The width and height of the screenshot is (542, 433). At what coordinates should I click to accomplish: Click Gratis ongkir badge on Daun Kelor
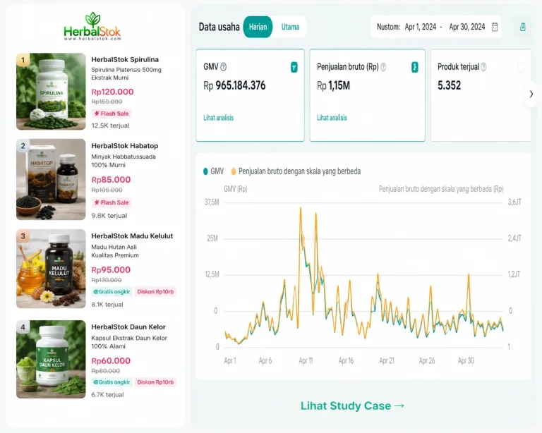tap(112, 382)
